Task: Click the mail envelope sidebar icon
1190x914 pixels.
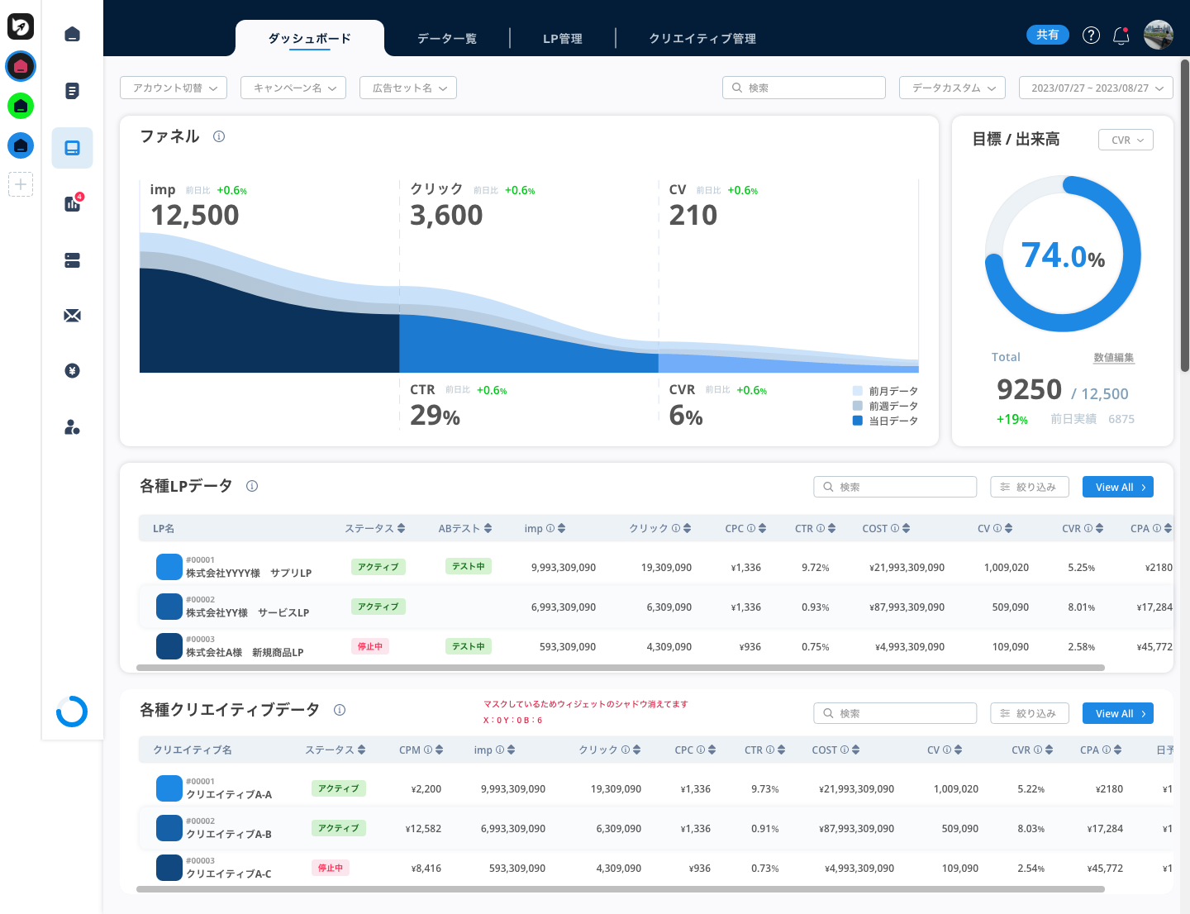Action: click(x=73, y=316)
